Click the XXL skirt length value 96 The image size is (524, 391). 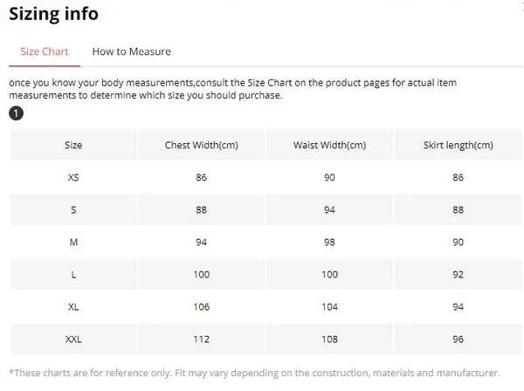[x=458, y=339]
